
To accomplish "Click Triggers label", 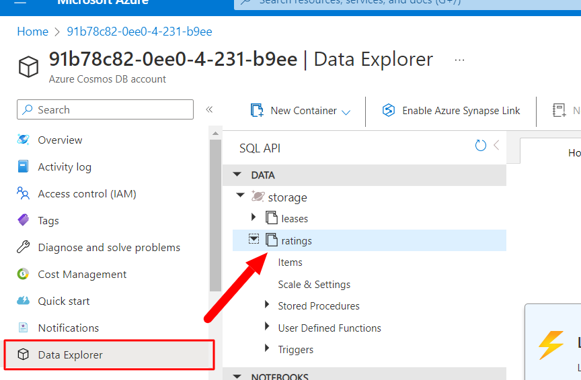I will 296,349.
